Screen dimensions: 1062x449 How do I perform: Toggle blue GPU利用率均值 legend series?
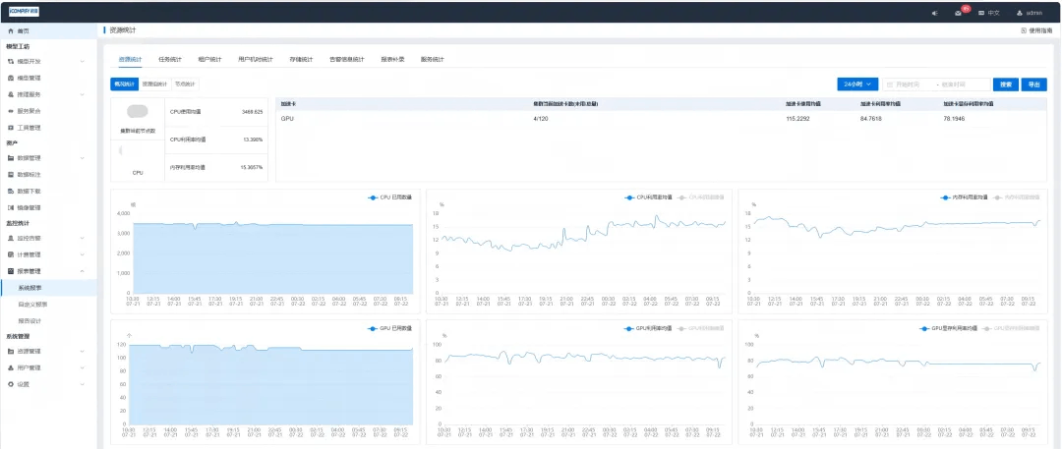[648, 328]
